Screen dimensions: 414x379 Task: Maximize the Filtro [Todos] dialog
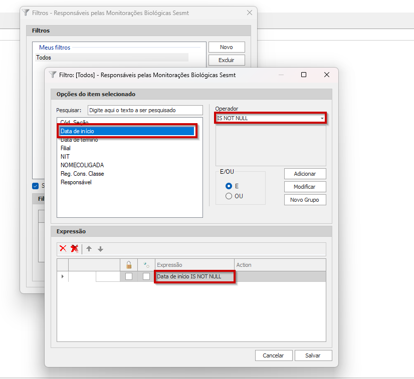[x=304, y=75]
